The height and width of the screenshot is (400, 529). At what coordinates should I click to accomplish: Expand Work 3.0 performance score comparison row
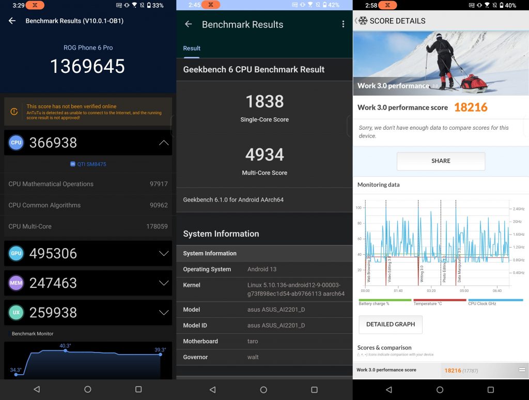coord(522,370)
